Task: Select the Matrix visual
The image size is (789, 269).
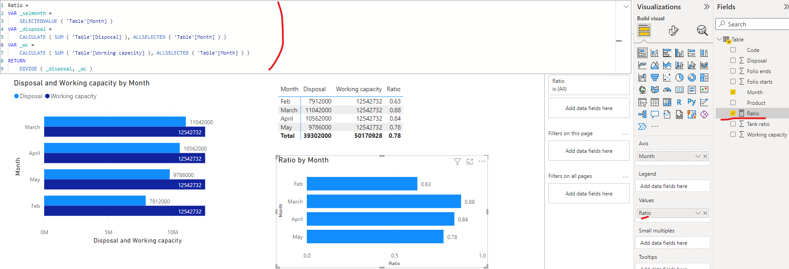Action: (x=667, y=102)
